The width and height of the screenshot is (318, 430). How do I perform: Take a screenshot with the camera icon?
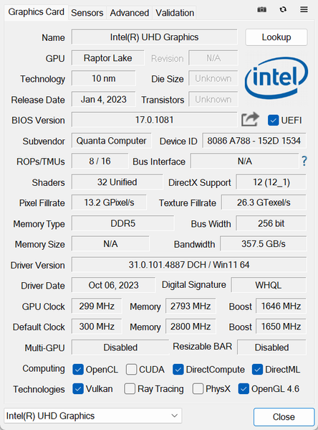[x=261, y=9]
